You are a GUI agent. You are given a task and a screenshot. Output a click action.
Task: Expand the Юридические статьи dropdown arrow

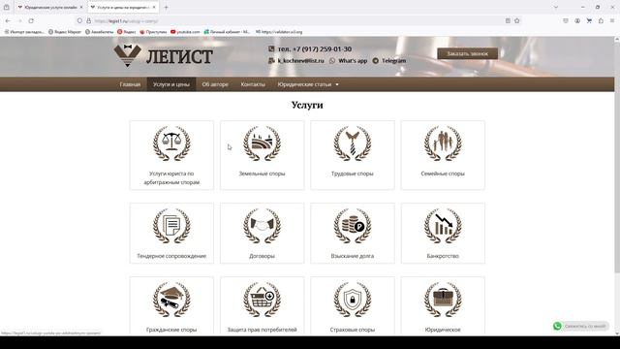(337, 84)
